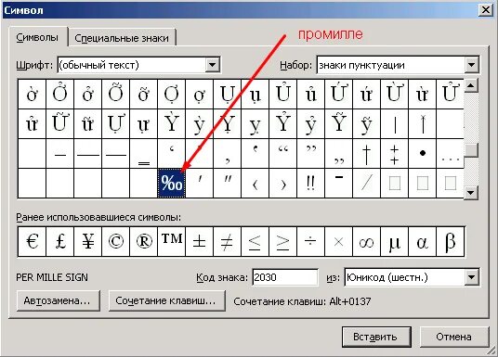Pick the less-than-or-equal ≤ recent symbol
498x357 pixels.
[255, 242]
